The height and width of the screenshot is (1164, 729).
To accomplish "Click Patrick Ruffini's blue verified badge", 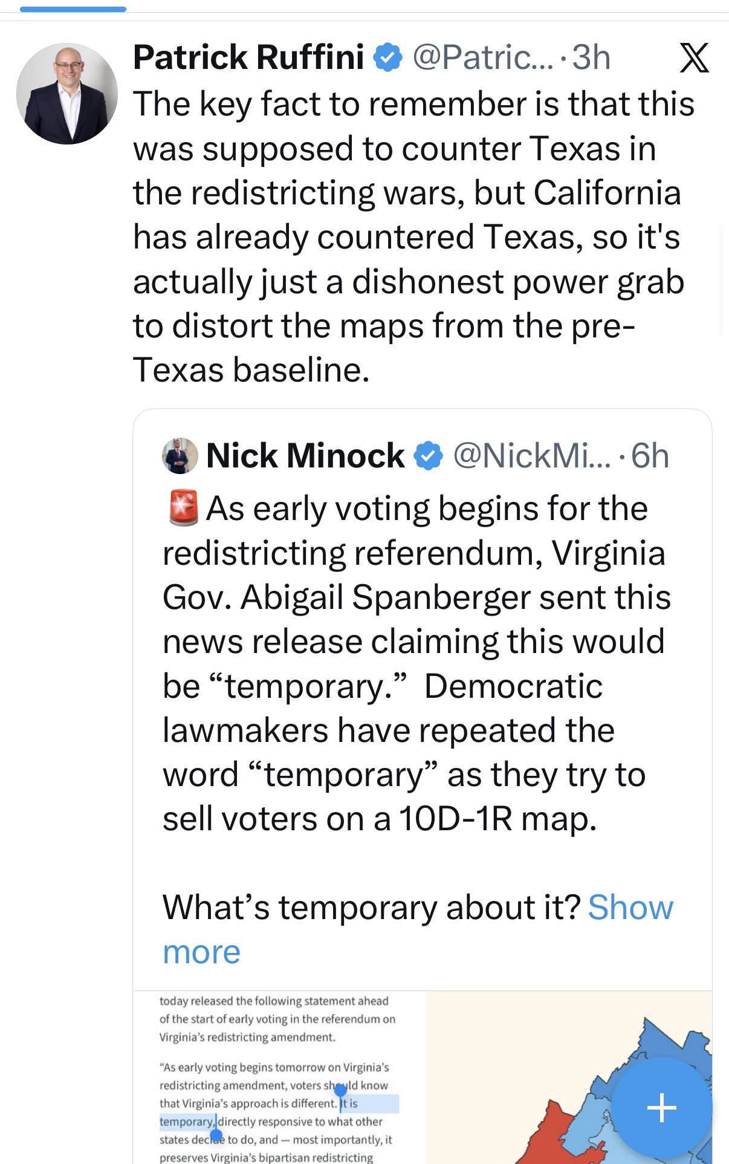I will 388,58.
